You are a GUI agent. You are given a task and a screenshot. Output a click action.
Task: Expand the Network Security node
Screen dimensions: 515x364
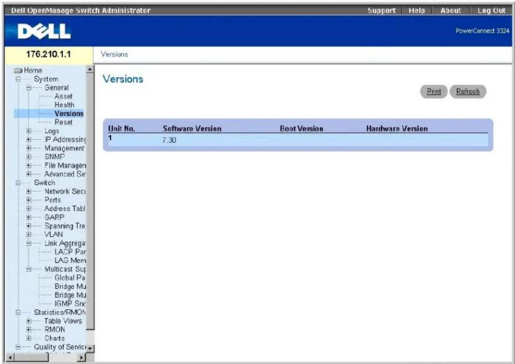coord(29,192)
